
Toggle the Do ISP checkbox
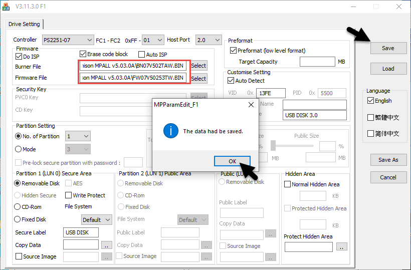click(x=19, y=56)
